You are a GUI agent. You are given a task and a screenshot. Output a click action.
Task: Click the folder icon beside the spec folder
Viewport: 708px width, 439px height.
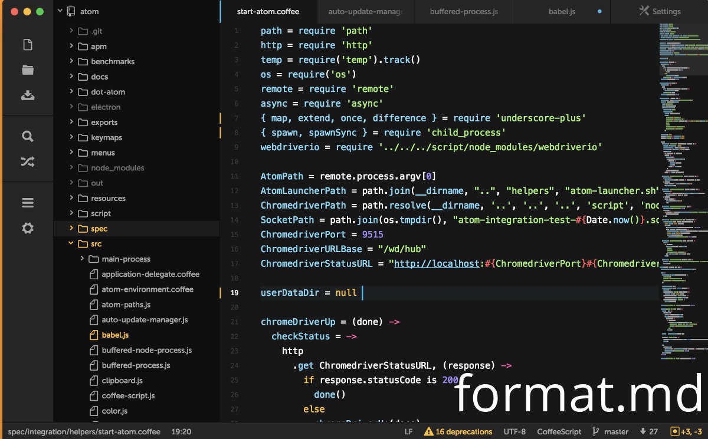point(83,229)
